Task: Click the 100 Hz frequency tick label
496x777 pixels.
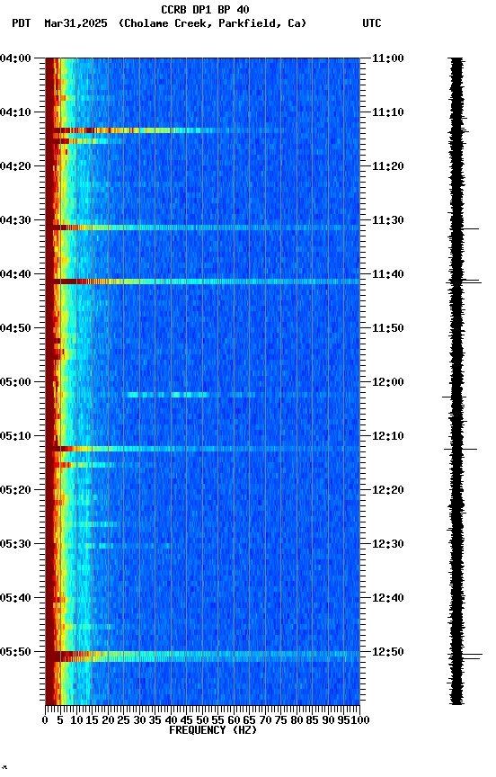Action: point(361,721)
